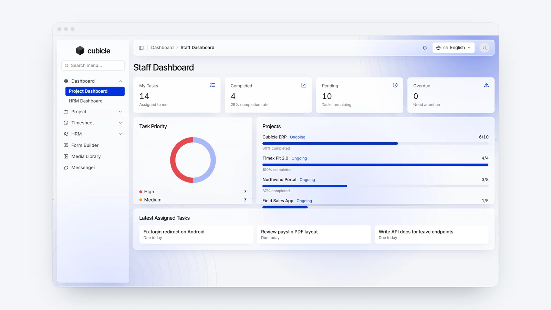The width and height of the screenshot is (551, 310).
Task: Click the Medium priority legend entry
Action: click(193, 200)
